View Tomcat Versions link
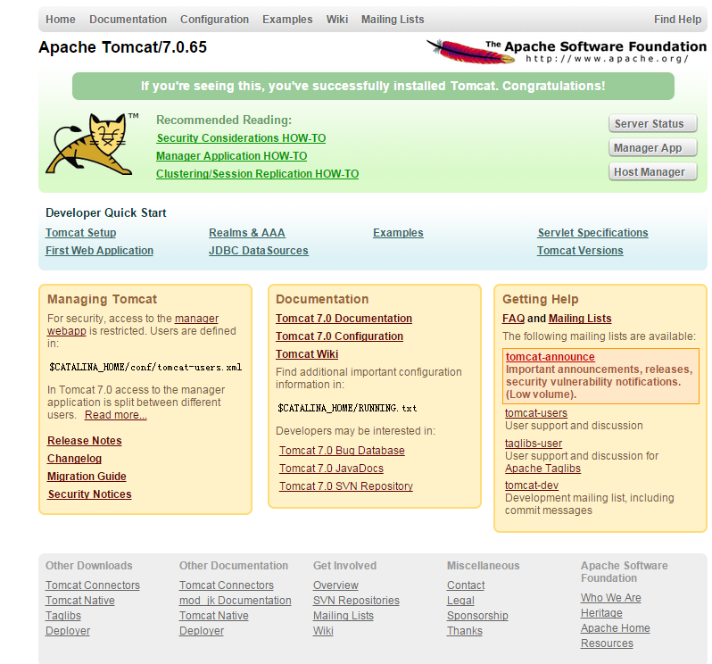The image size is (712, 664). pos(580,251)
